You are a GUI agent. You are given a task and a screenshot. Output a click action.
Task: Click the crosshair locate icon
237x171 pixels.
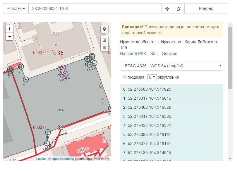point(167,8)
